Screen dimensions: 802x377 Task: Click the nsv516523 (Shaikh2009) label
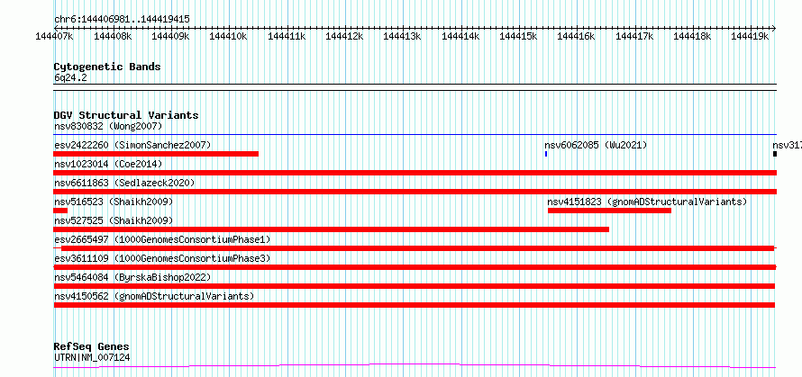114,202
